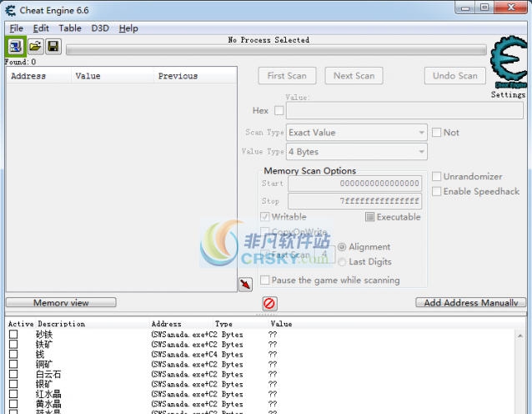Open the Scan Type dropdown
The width and height of the screenshot is (532, 414).
(x=357, y=133)
